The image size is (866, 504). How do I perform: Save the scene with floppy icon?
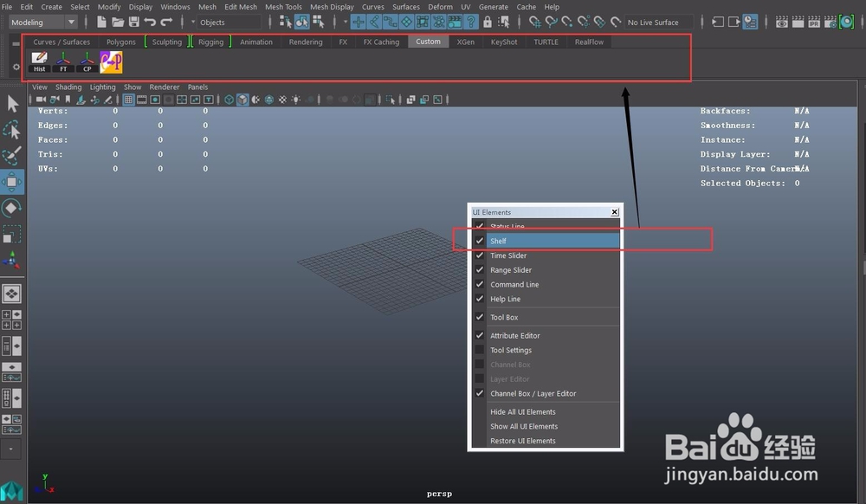point(133,22)
